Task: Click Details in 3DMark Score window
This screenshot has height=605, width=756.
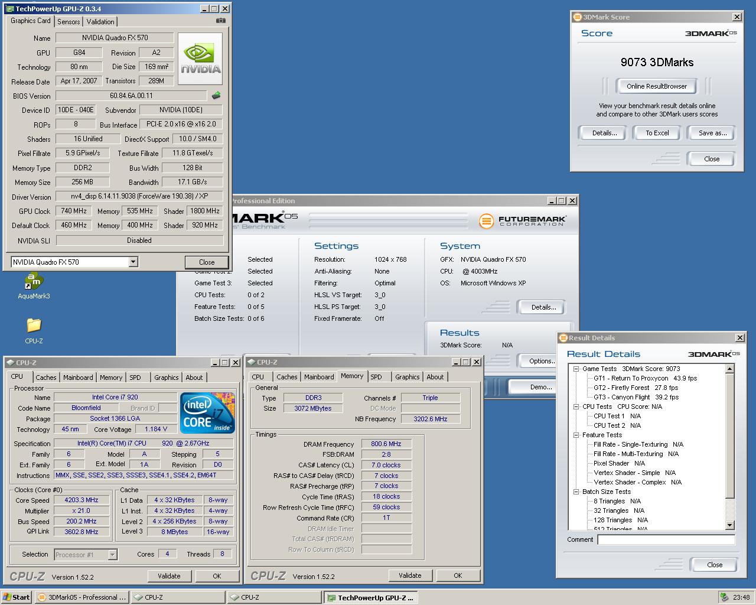Action: (604, 133)
